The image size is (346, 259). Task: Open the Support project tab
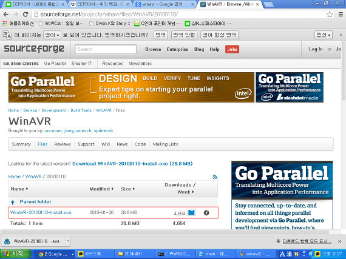click(86, 144)
